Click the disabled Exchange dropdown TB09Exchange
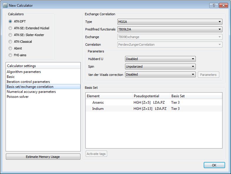 click(x=170, y=37)
